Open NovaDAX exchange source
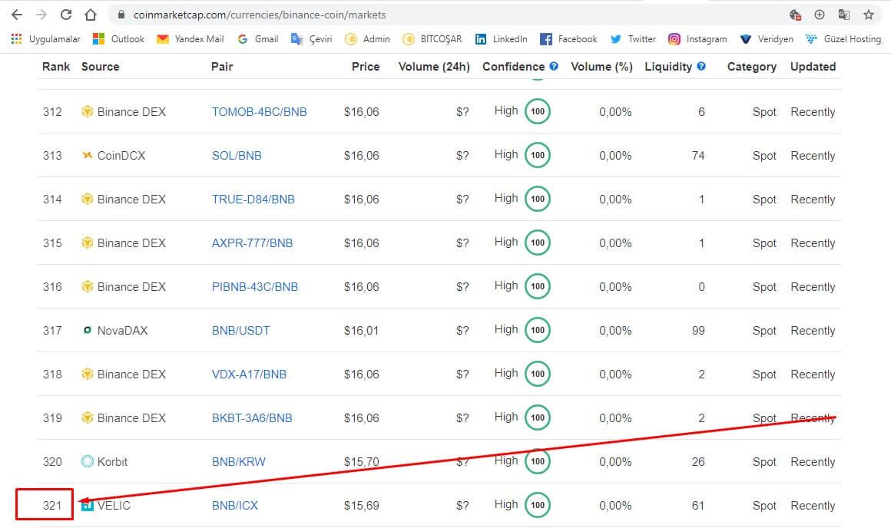Viewport: 891px width, 528px height. click(122, 331)
